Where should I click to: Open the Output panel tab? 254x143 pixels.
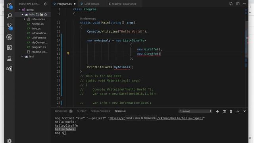pyautogui.click(x=81, y=111)
